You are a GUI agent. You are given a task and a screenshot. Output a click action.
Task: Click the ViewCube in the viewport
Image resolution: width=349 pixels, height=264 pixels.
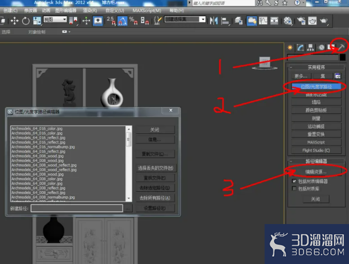[x=265, y=62]
